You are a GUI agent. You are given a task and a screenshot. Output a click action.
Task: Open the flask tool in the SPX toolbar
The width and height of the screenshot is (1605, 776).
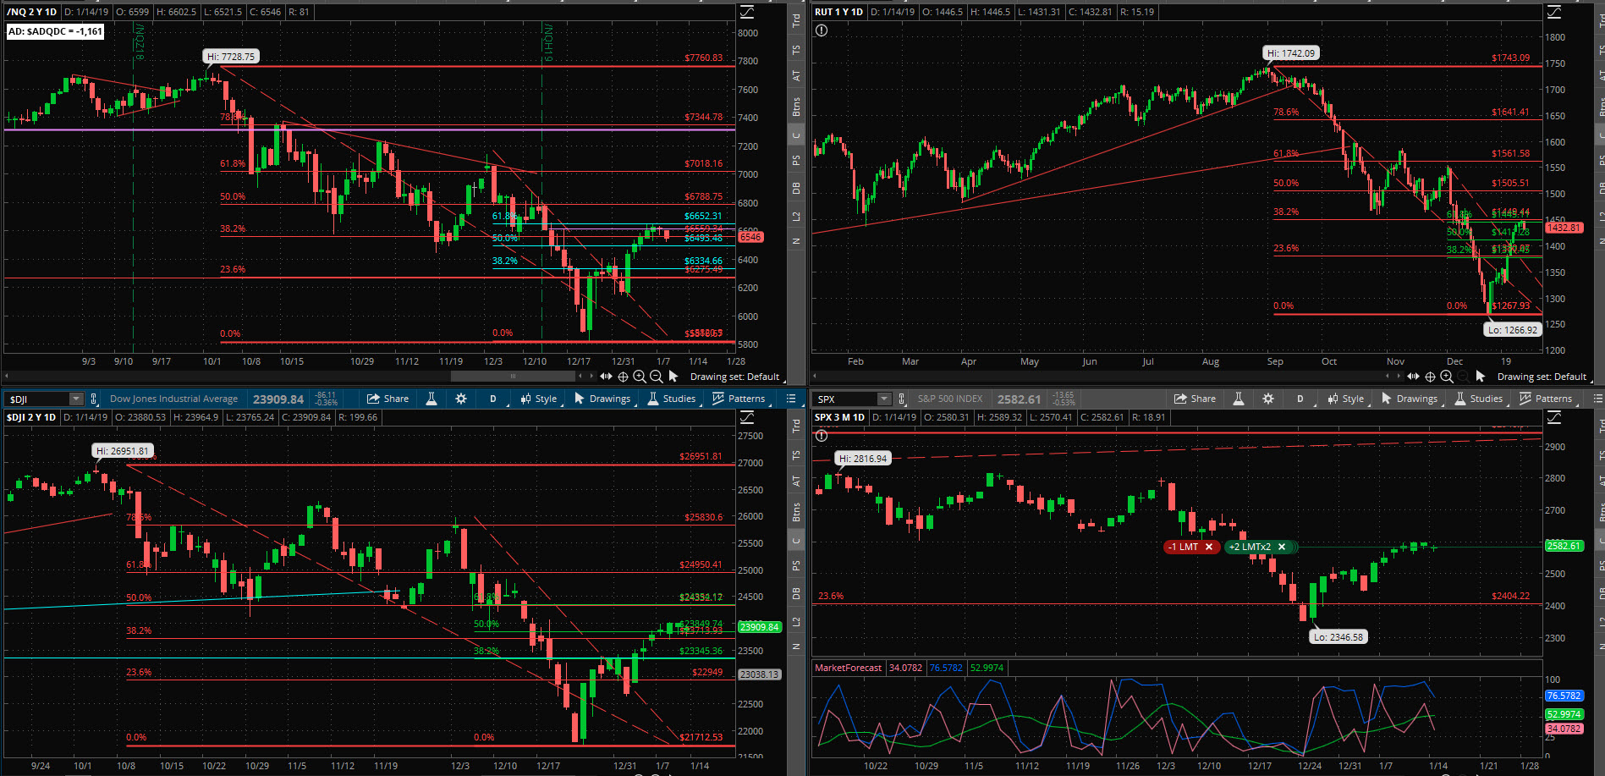click(x=1239, y=399)
